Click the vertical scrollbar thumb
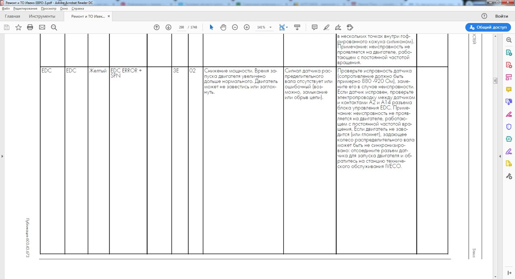515x279 pixels. coord(495,81)
